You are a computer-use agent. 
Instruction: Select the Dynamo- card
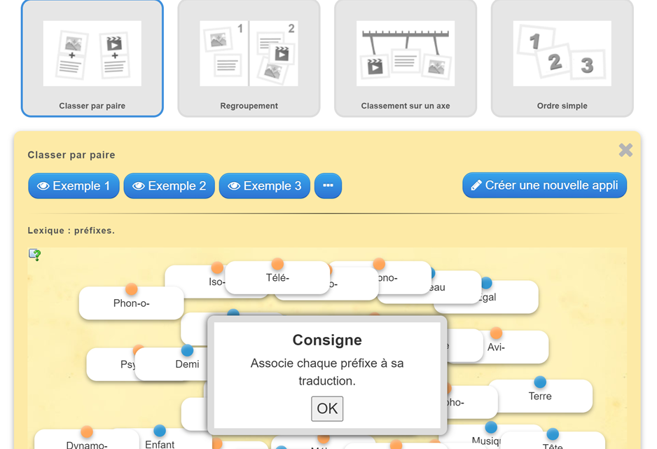[87, 440]
